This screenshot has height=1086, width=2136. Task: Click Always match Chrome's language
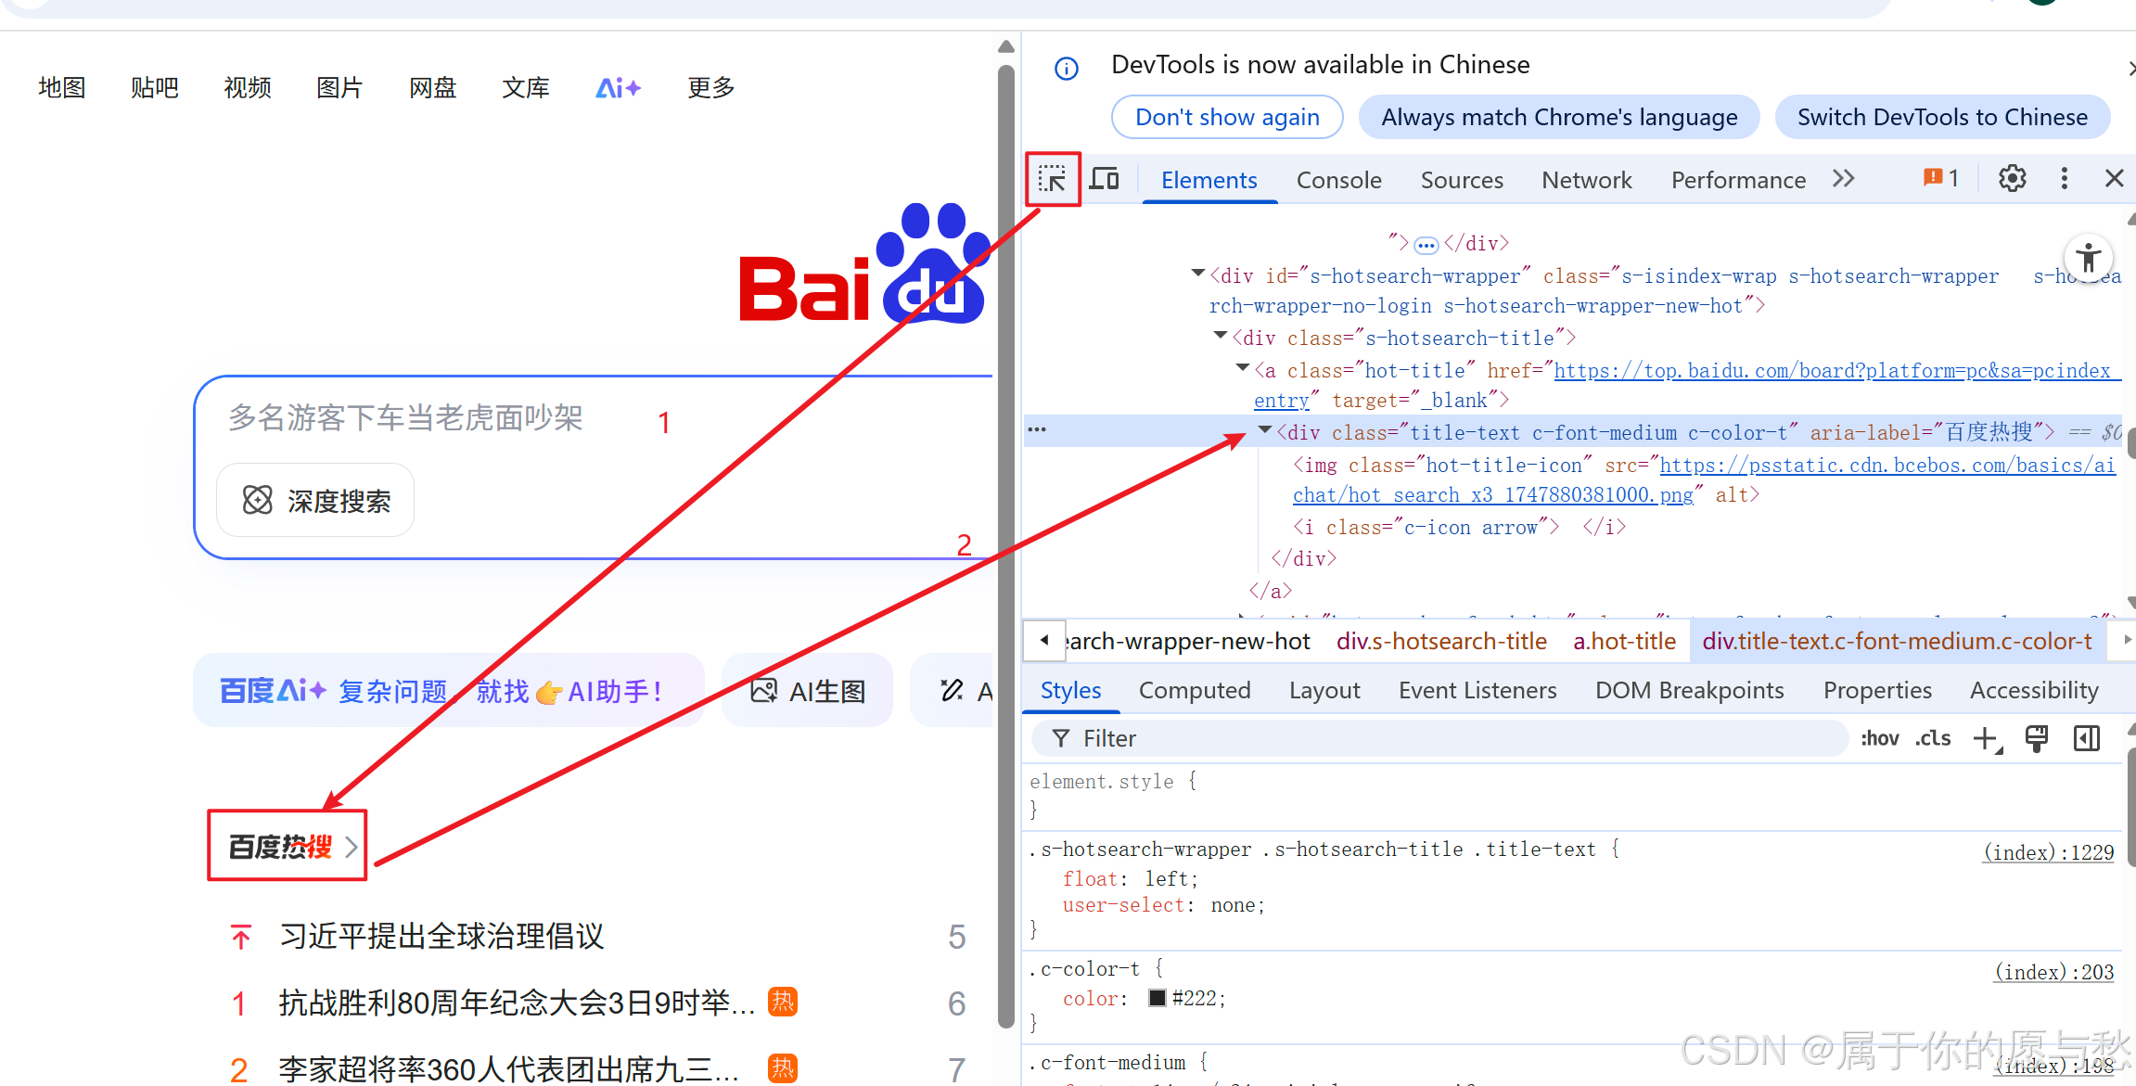click(1559, 117)
